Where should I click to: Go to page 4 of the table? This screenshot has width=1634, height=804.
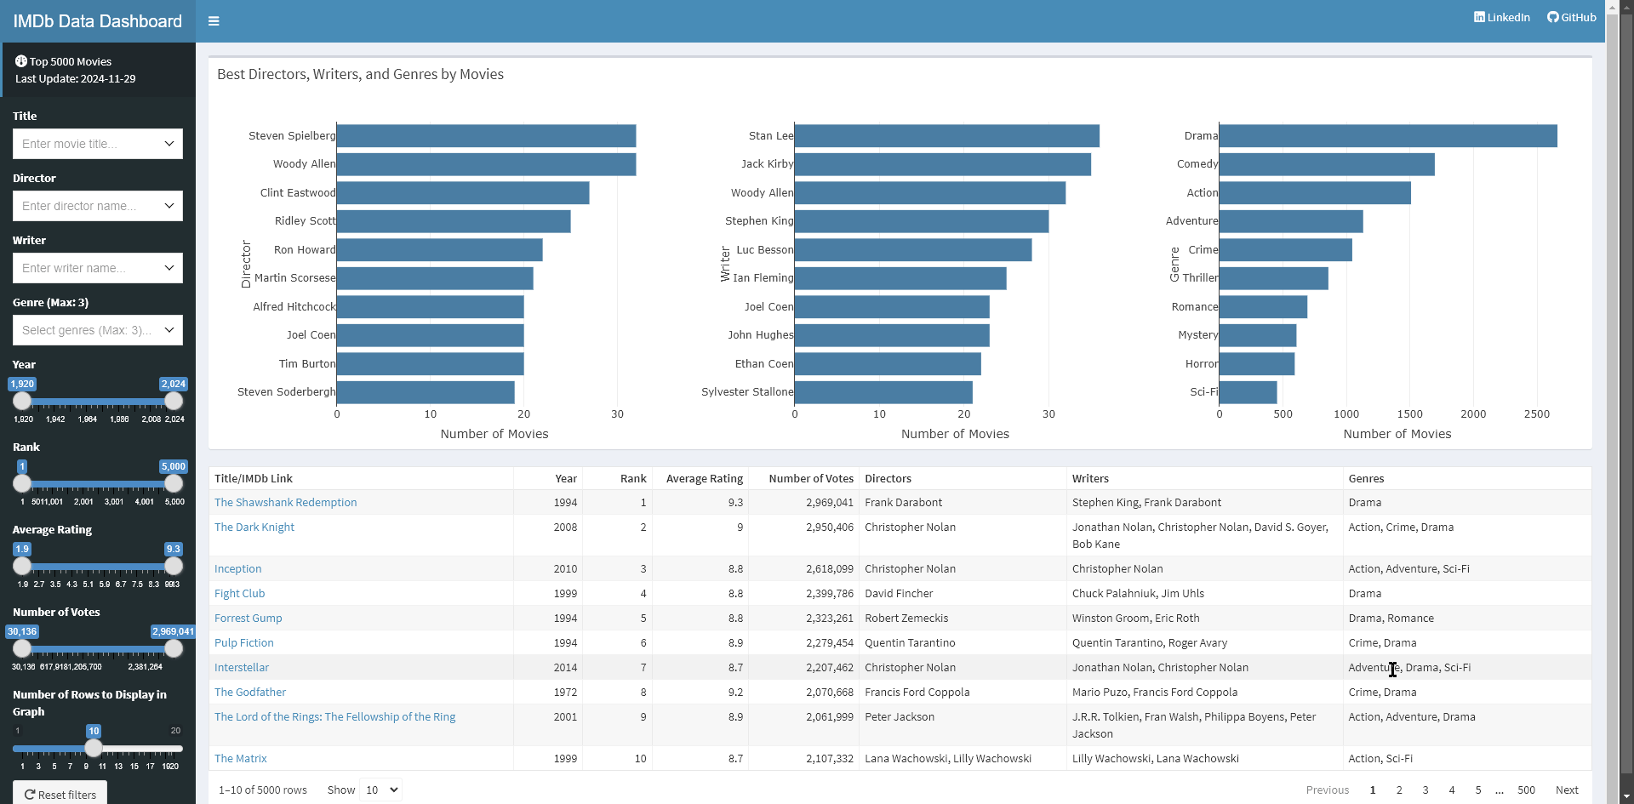click(x=1452, y=790)
